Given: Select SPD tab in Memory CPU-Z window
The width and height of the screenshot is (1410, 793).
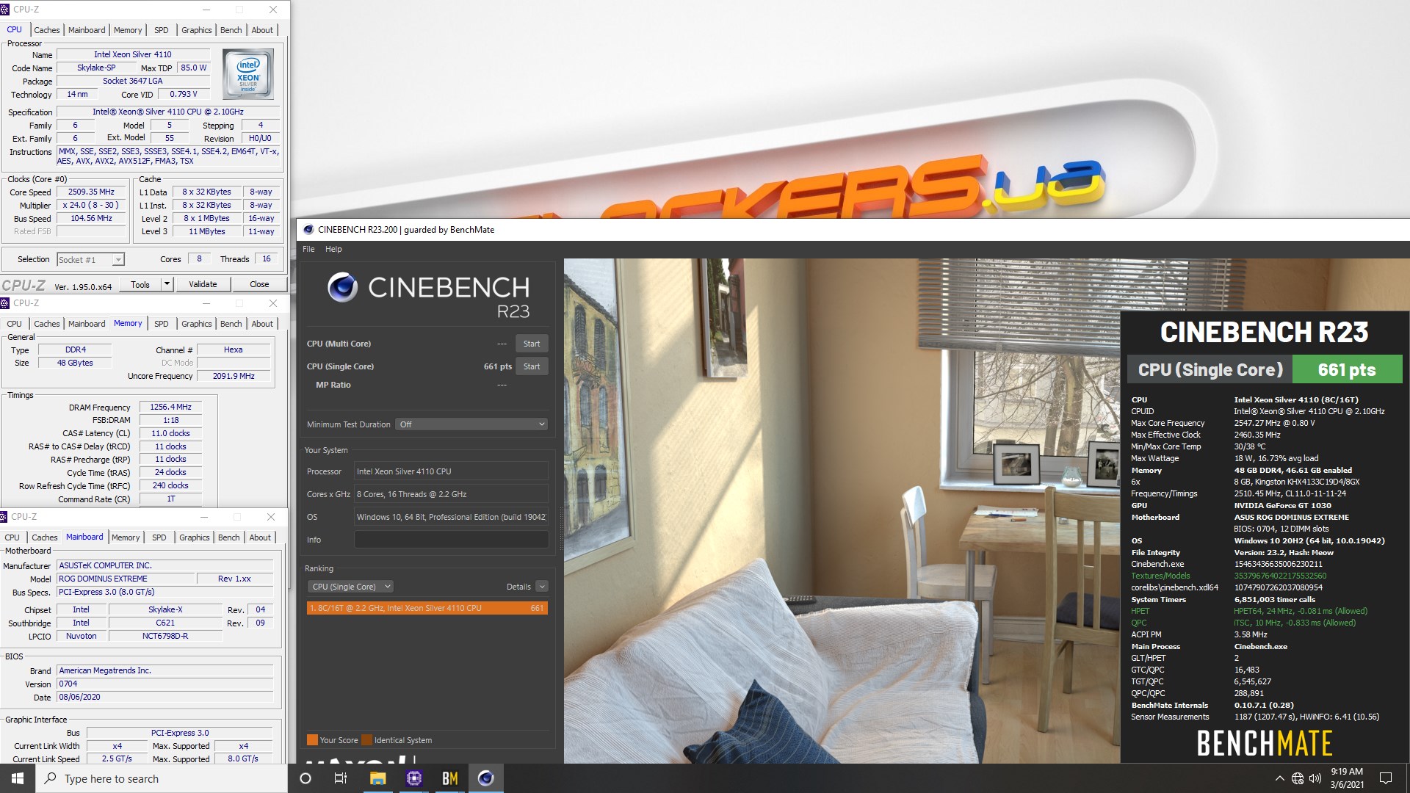Looking at the screenshot, I should (162, 324).
